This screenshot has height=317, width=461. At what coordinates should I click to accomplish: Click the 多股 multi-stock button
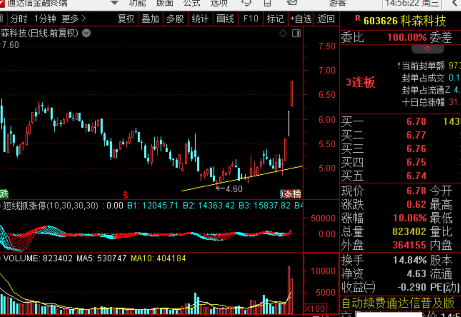(x=175, y=19)
